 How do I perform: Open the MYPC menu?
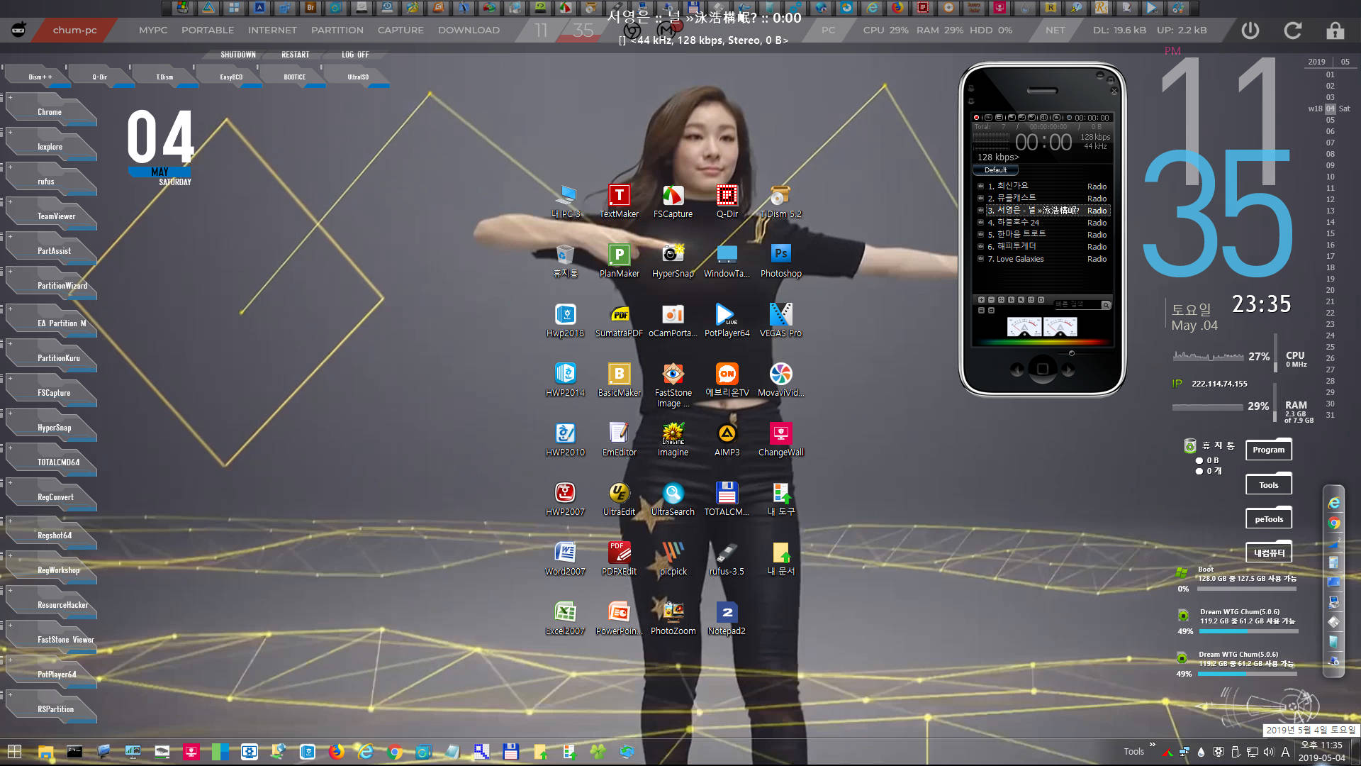coord(153,30)
